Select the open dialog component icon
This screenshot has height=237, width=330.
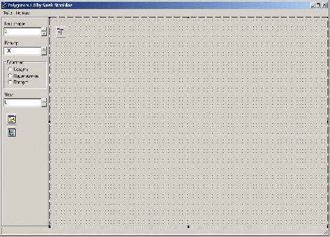pyautogui.click(x=11, y=120)
